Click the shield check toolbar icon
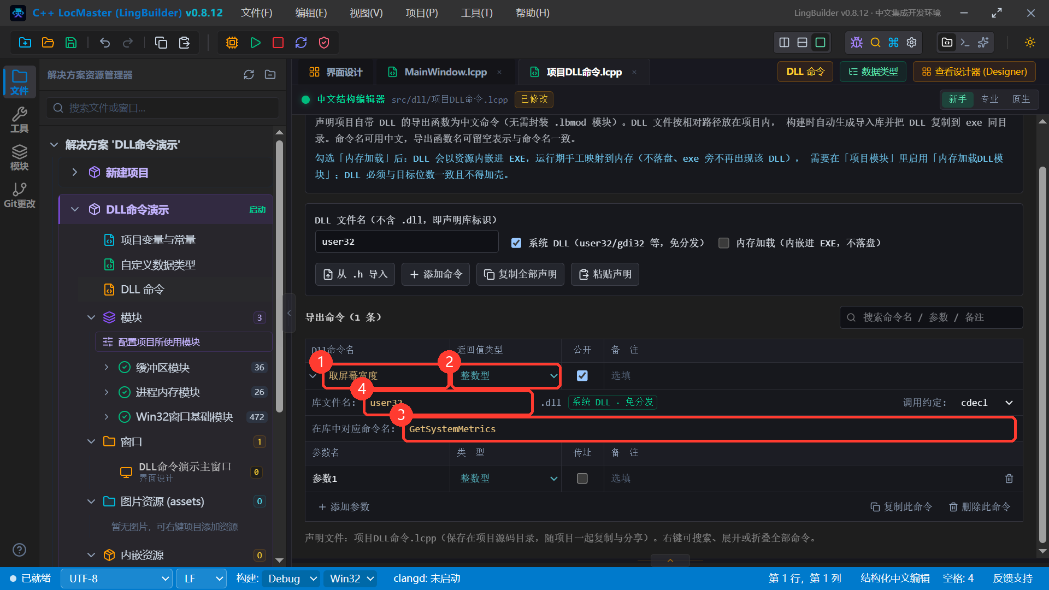Viewport: 1049px width, 590px height. point(324,43)
